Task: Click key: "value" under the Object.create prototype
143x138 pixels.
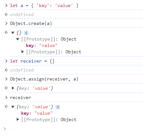Action: pyautogui.click(x=42, y=46)
